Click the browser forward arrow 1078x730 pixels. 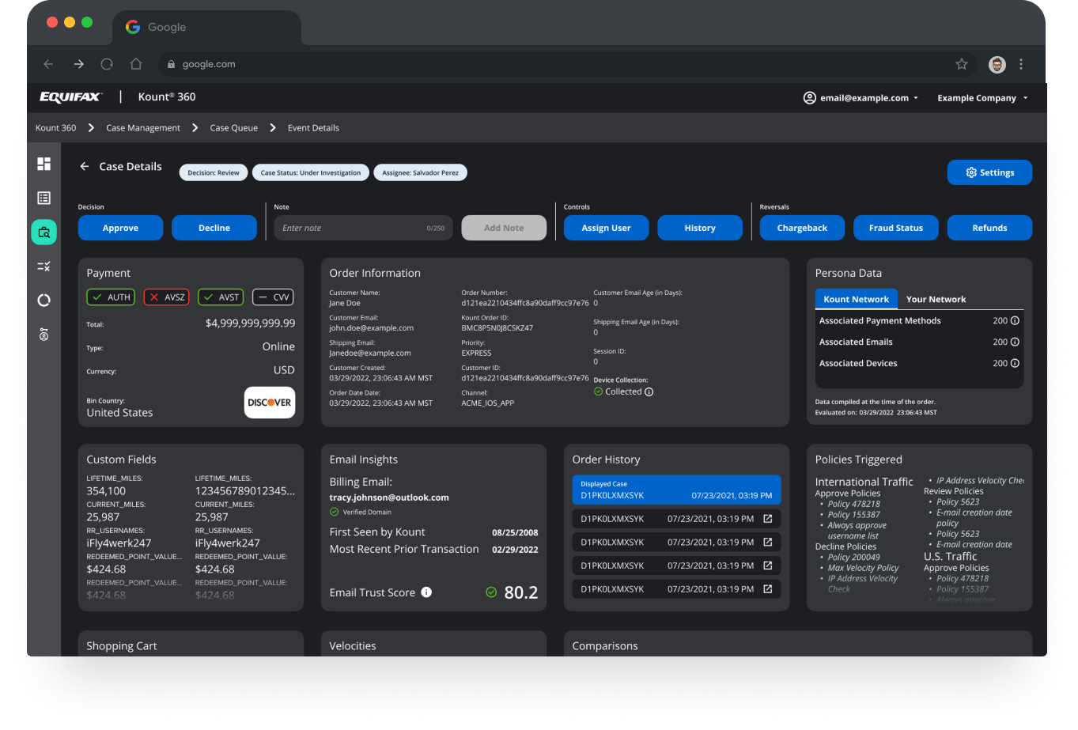pos(78,64)
